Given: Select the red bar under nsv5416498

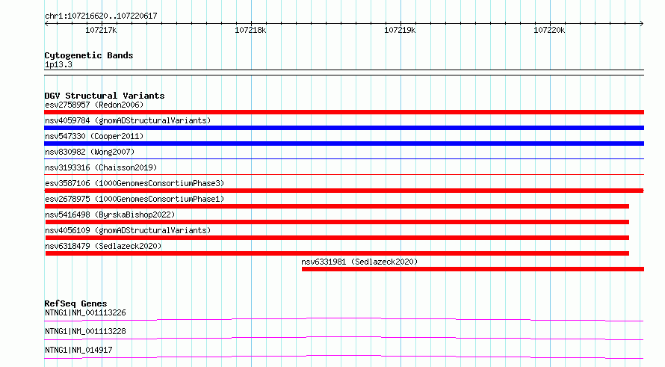Looking at the screenshot, I should tap(337, 222).
